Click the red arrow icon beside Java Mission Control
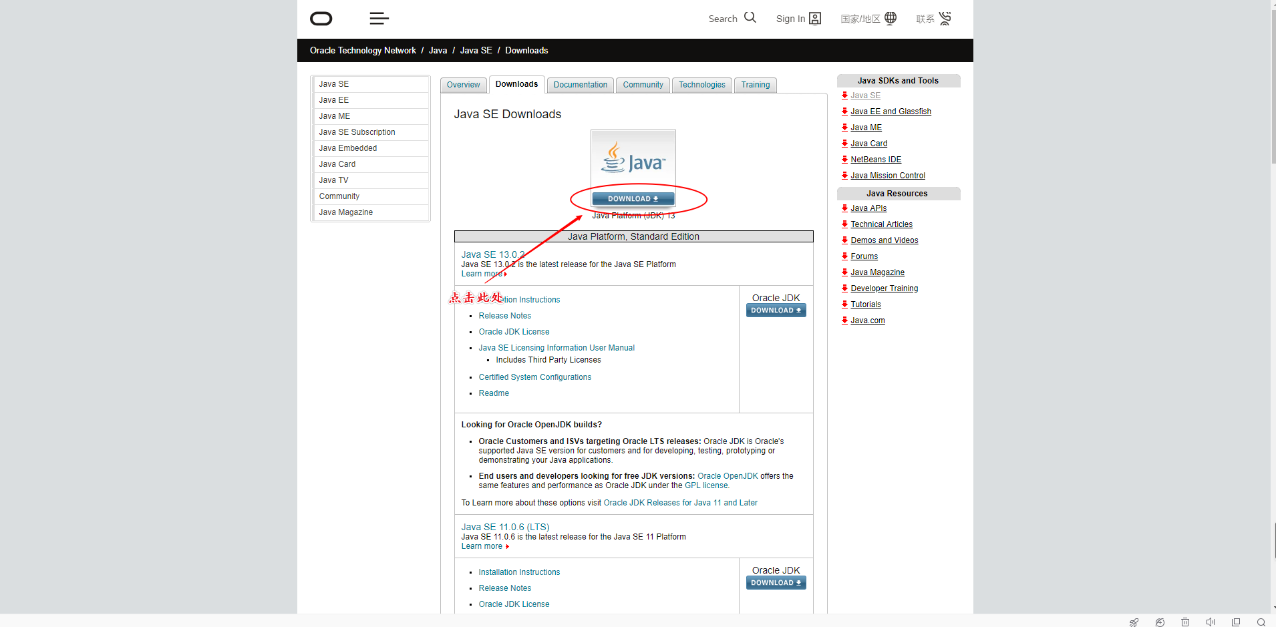Viewport: 1276px width, 627px height. click(844, 176)
